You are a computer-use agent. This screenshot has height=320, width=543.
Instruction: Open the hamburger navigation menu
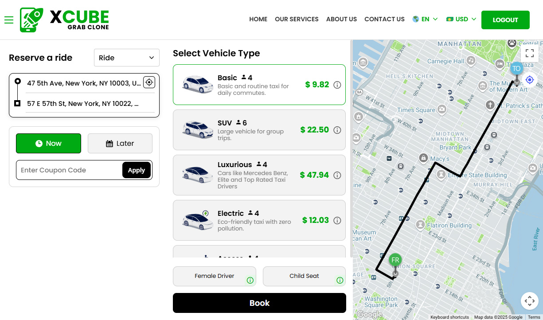(x=9, y=20)
